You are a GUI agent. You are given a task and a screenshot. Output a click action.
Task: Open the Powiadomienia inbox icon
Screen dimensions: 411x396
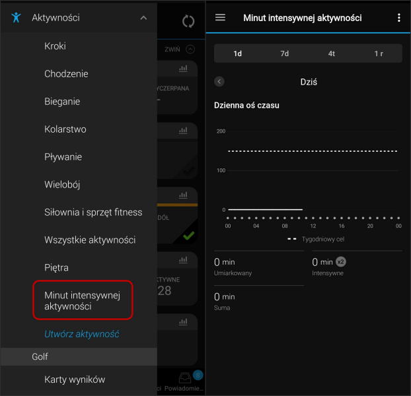coord(185,378)
